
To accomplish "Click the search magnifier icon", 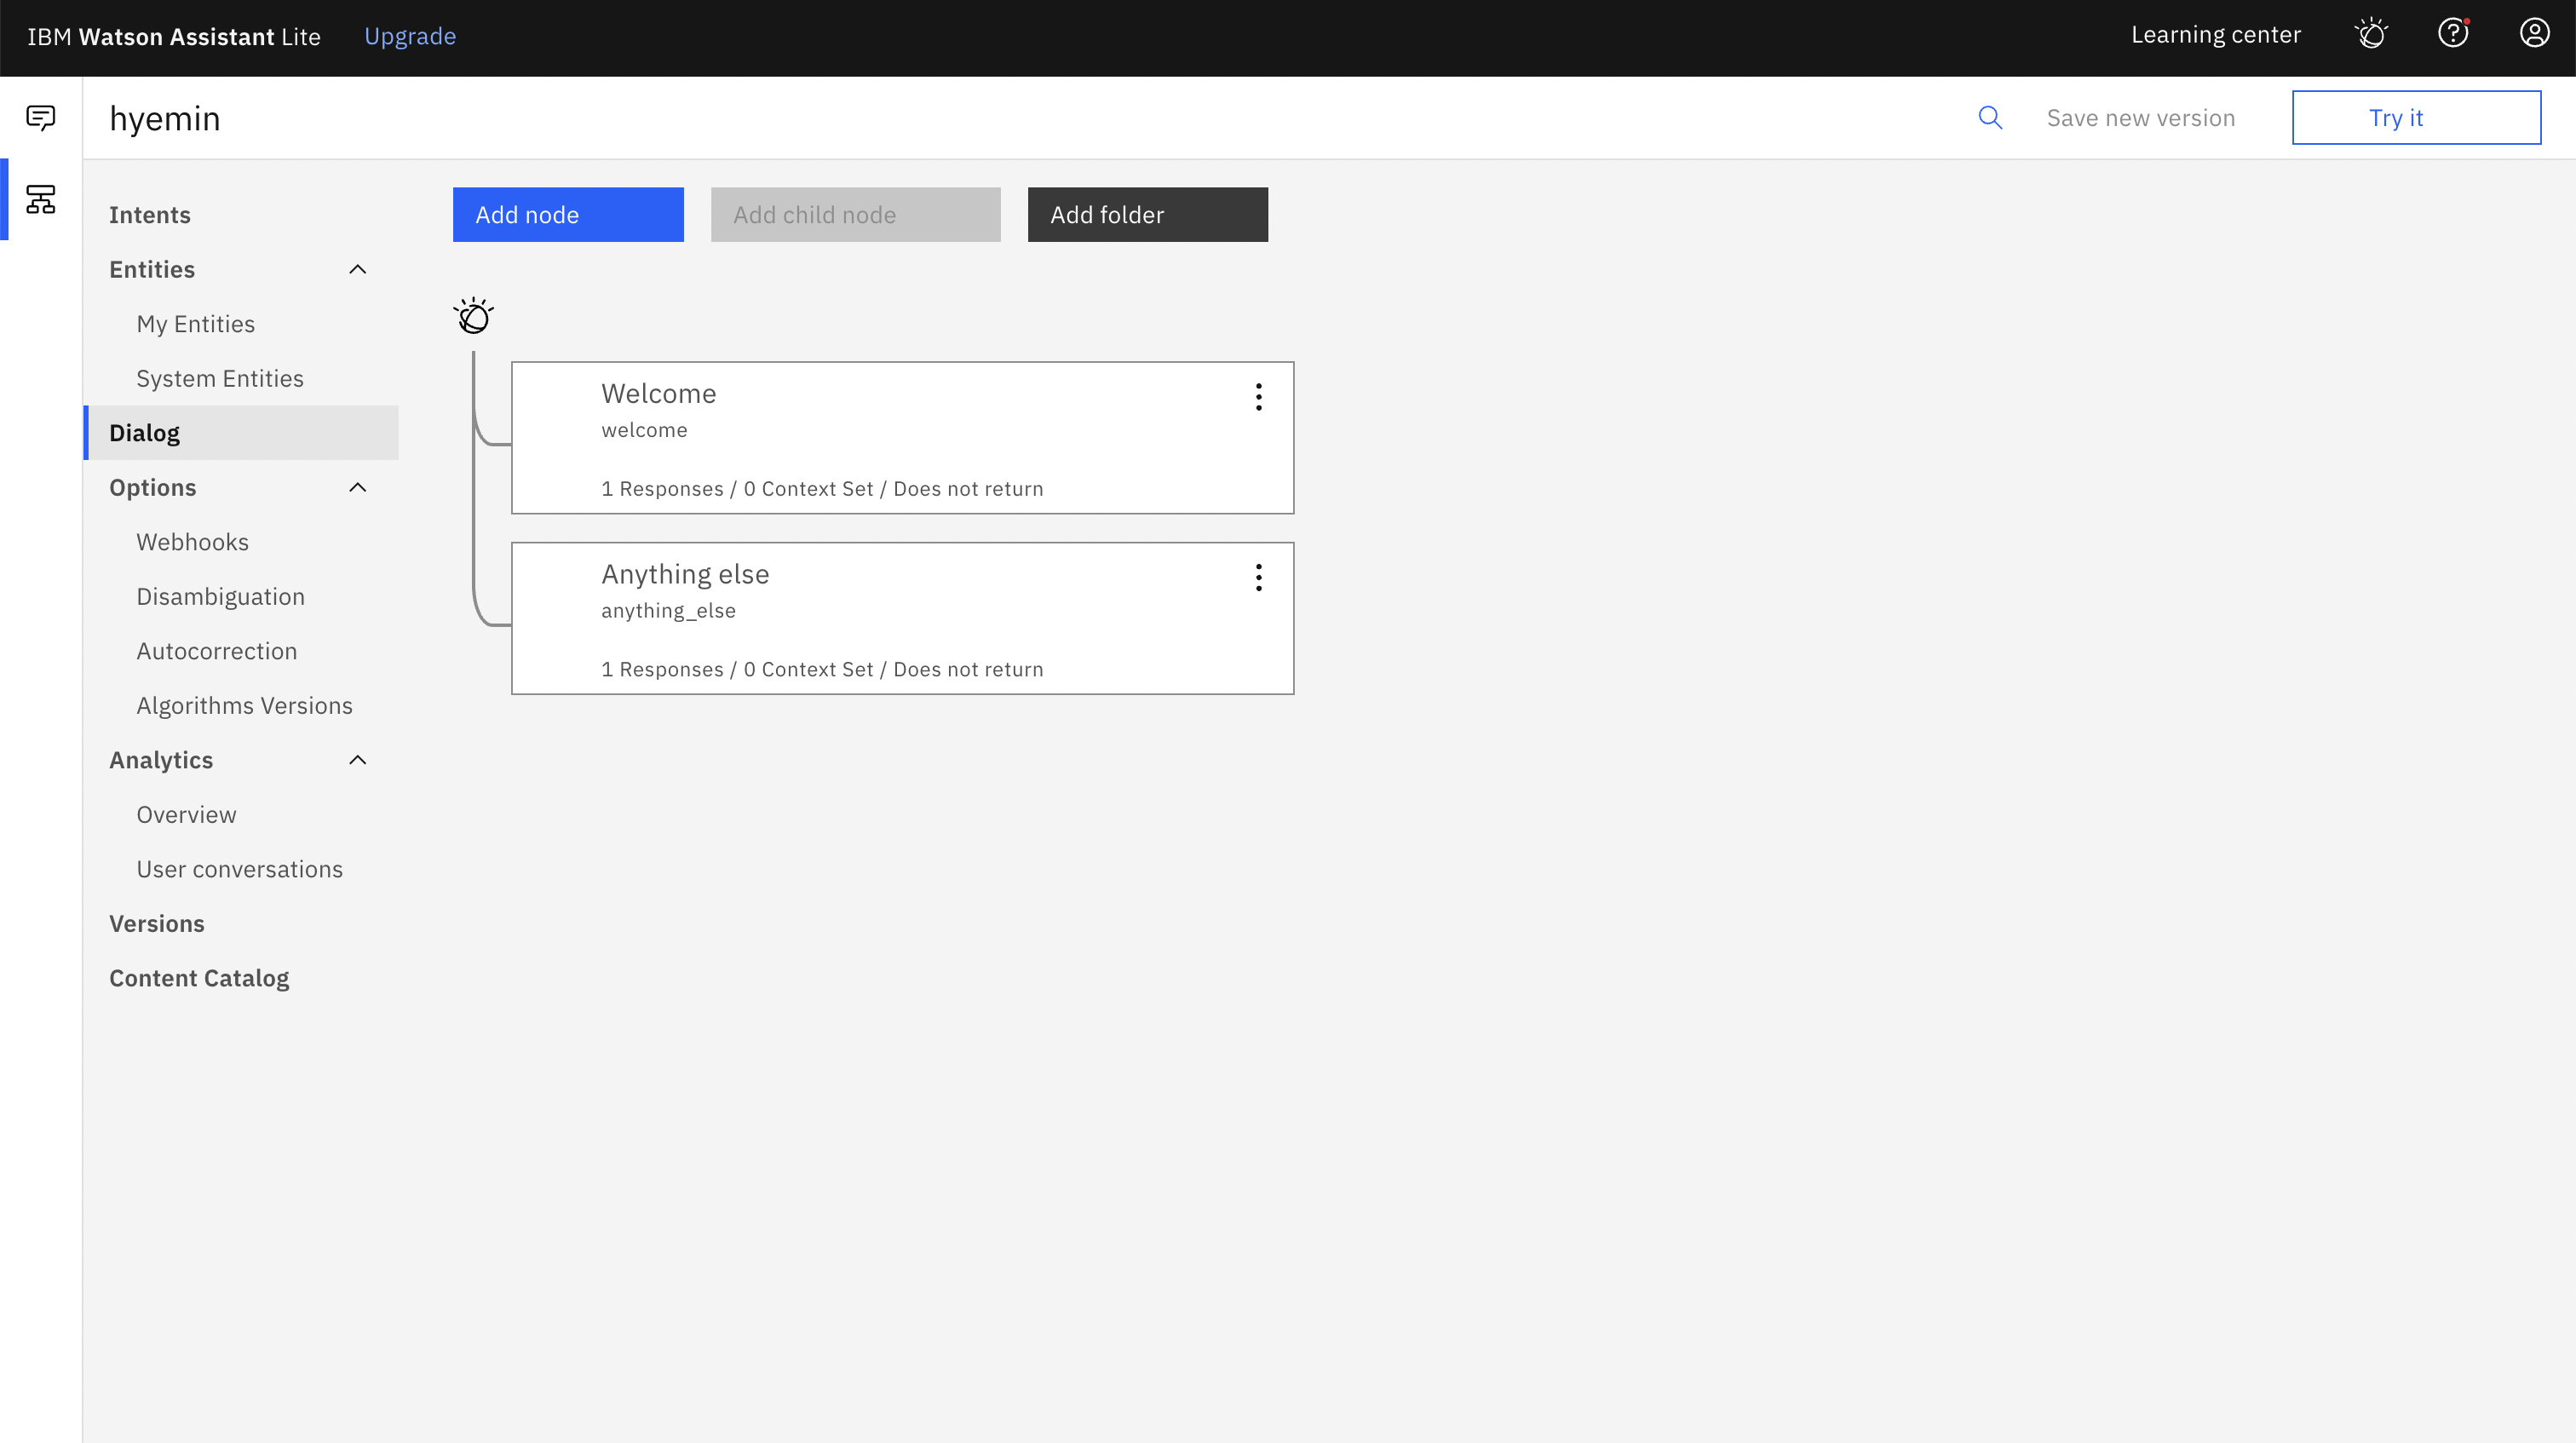I will 1990,118.
